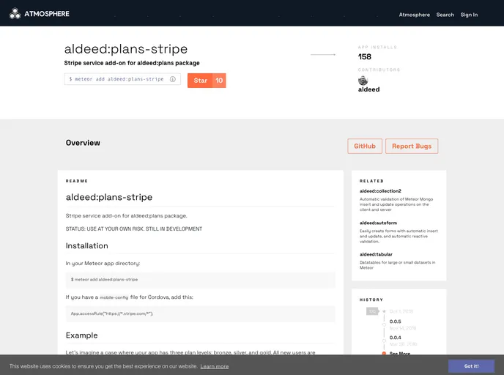Click the Overview heading

pos(83,143)
